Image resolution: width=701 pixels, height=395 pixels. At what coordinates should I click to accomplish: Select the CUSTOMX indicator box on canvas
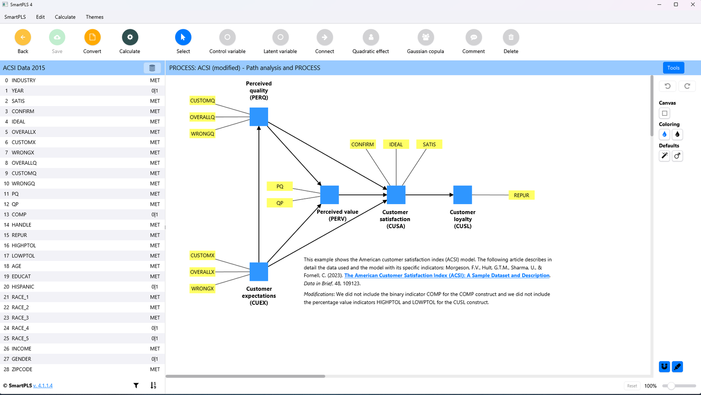[202, 255]
